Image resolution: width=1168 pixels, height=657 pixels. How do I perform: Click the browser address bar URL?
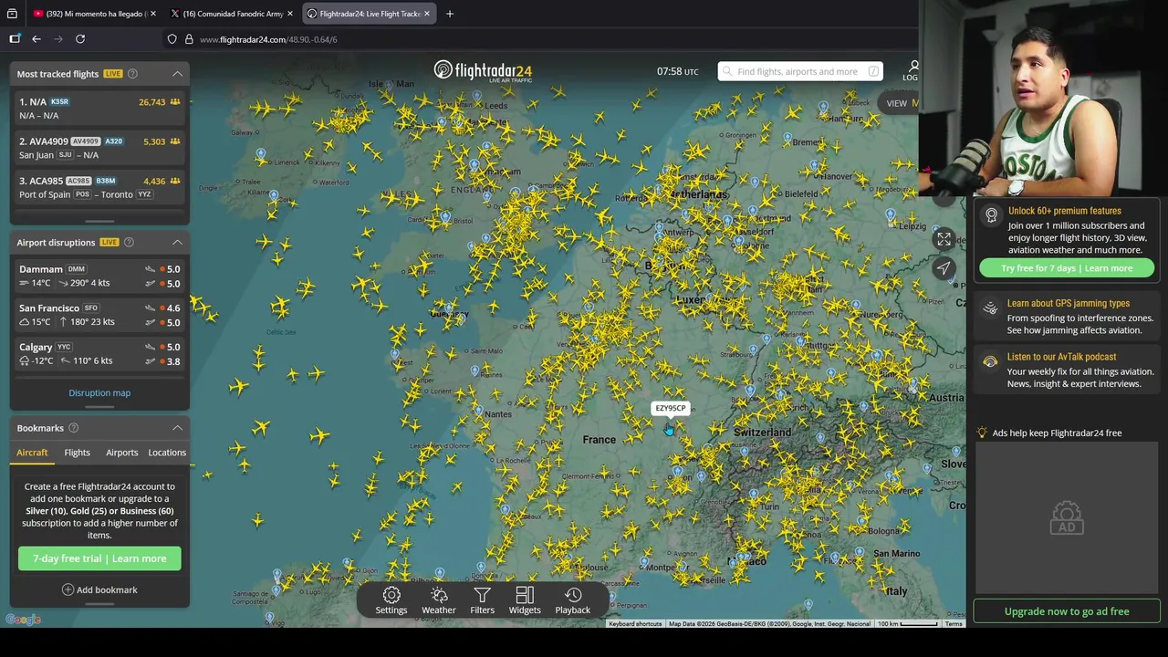click(x=268, y=39)
